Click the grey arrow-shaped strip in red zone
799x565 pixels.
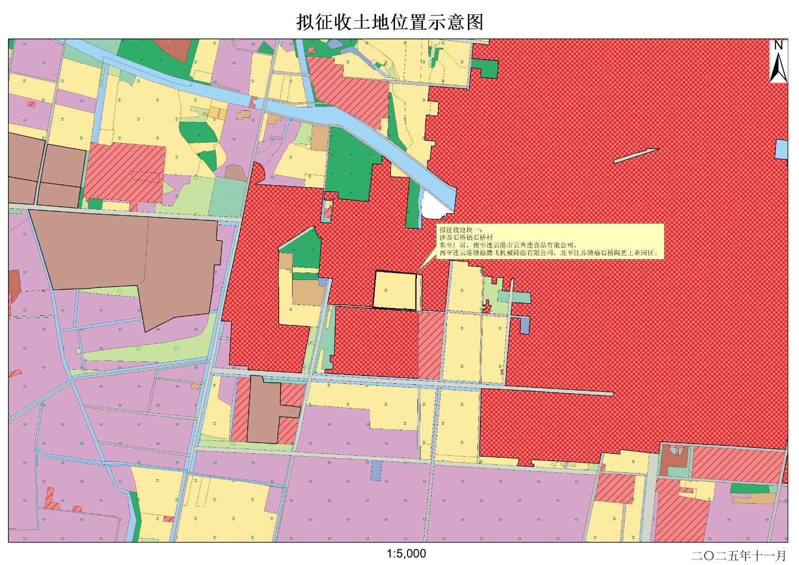click(x=635, y=155)
